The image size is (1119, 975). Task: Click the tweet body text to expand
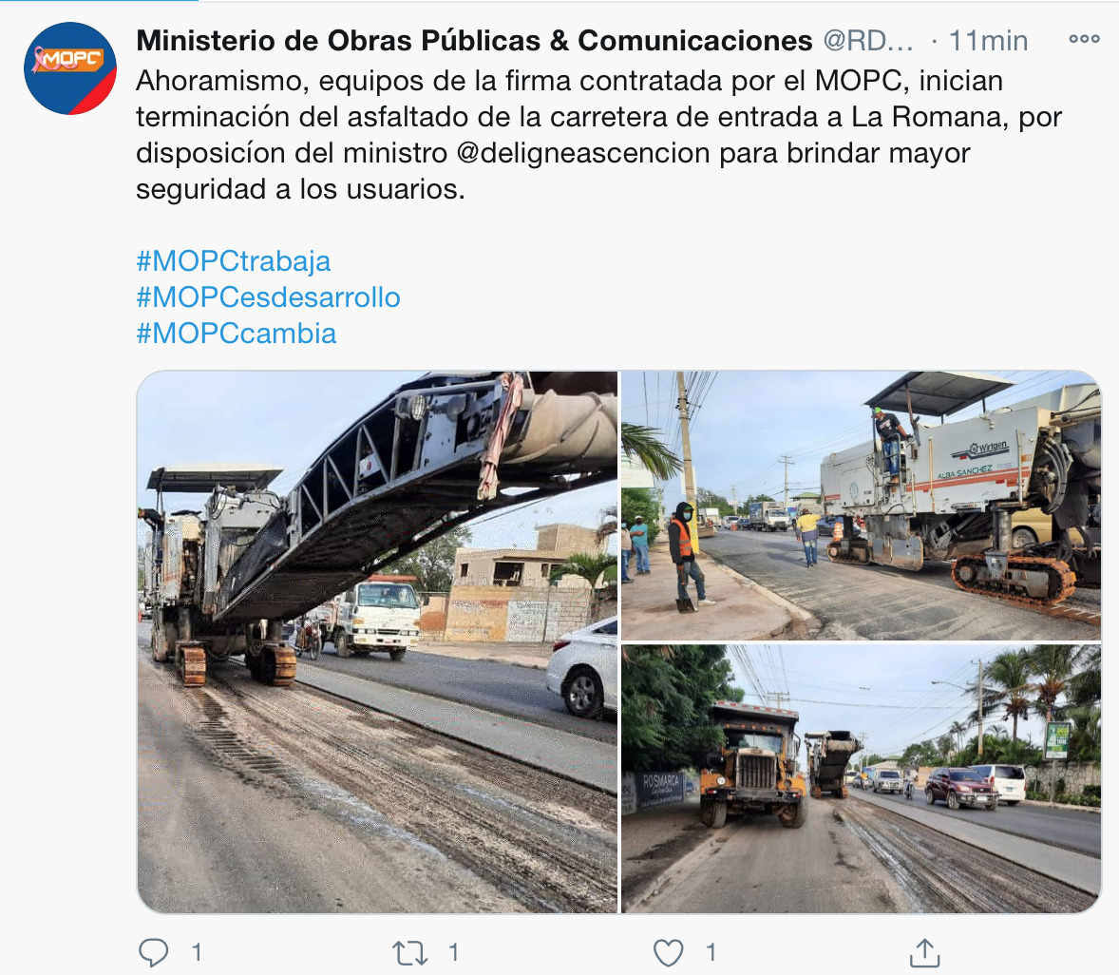click(599, 135)
